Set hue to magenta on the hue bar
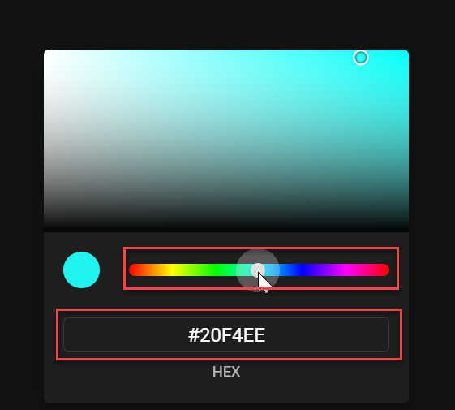This screenshot has width=455, height=410. [x=346, y=270]
